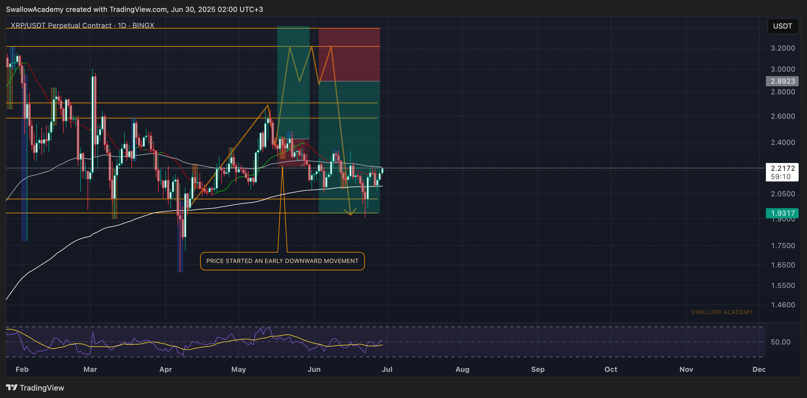807x398 pixels.
Task: Click the Feb time axis label
Action: (22, 369)
